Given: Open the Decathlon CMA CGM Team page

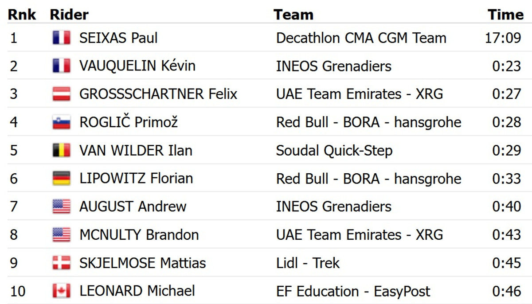Looking at the screenshot, I should pyautogui.click(x=361, y=38).
